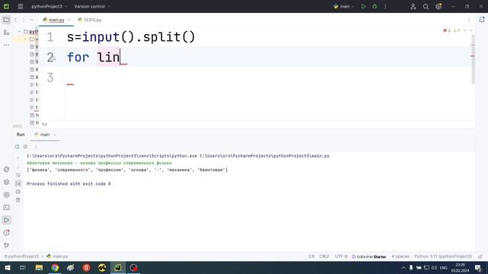Open the editor tabs options menu
The width and height of the screenshot is (488, 274).
pos(469,20)
